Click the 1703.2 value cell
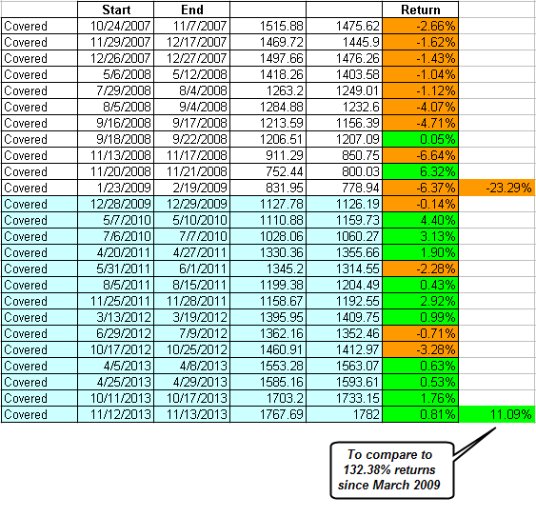The height and width of the screenshot is (517, 536). pos(268,398)
